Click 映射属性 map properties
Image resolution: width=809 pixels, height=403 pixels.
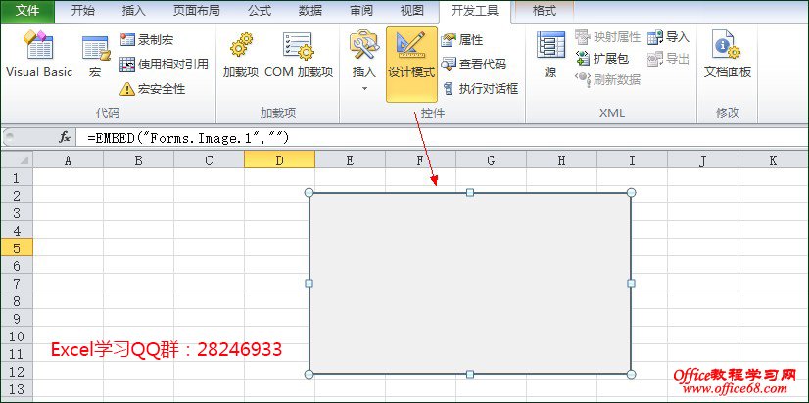(608, 37)
